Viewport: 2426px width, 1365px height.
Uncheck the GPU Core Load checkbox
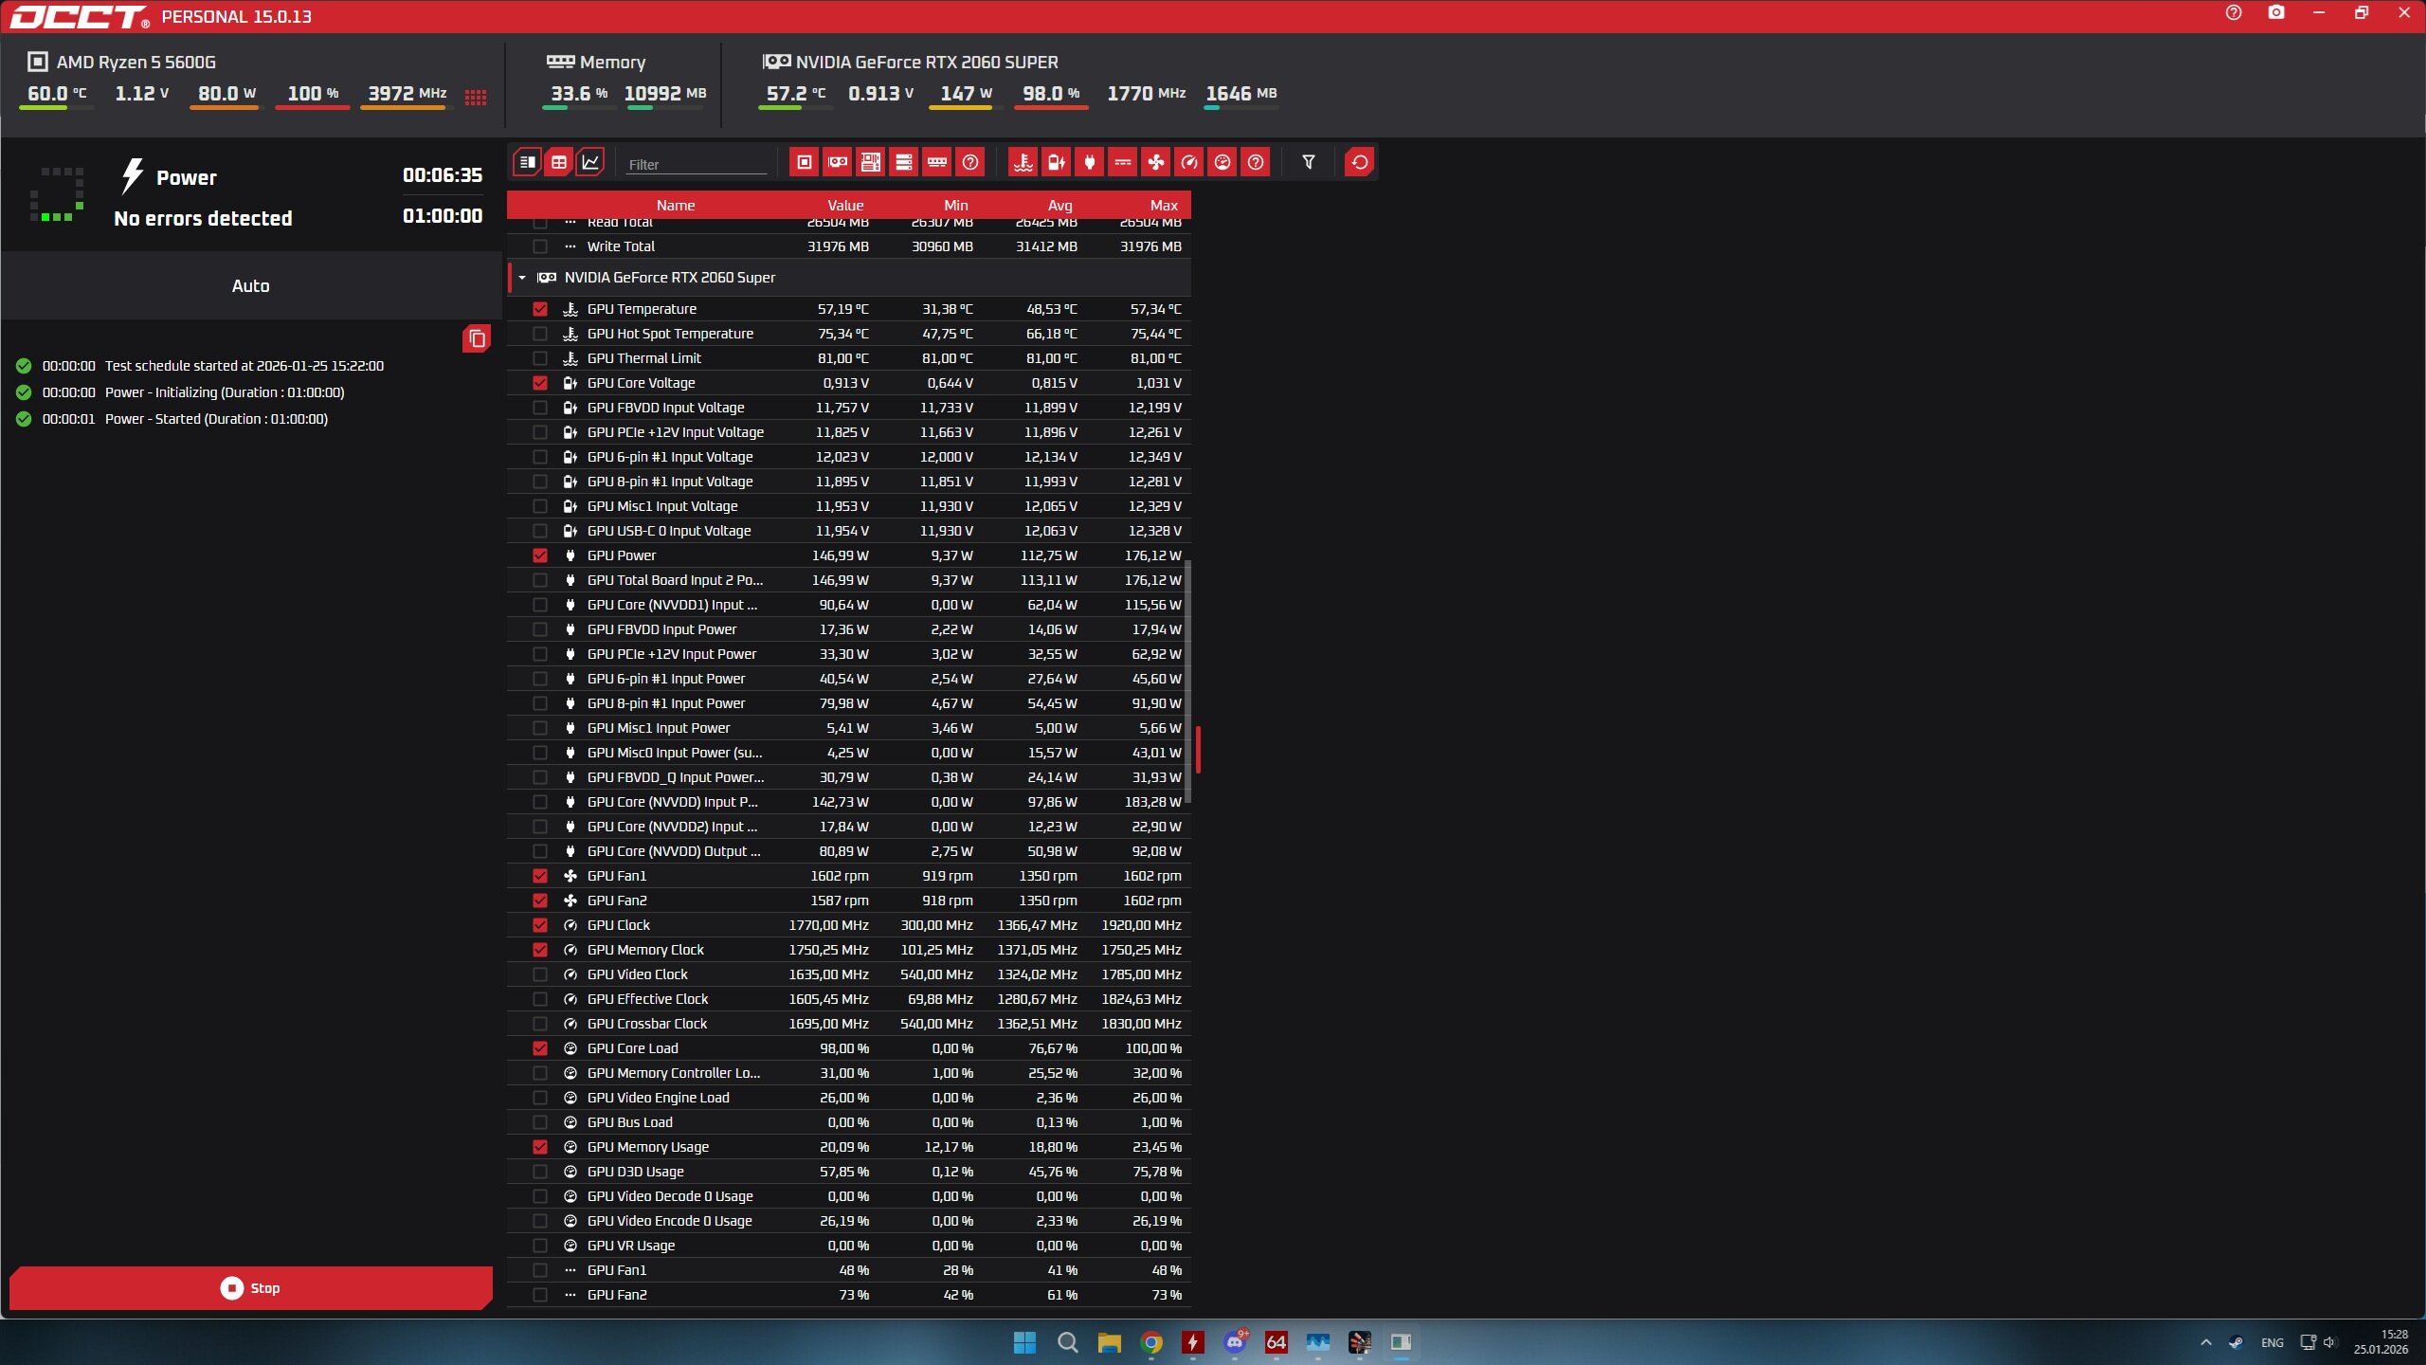(x=540, y=1048)
